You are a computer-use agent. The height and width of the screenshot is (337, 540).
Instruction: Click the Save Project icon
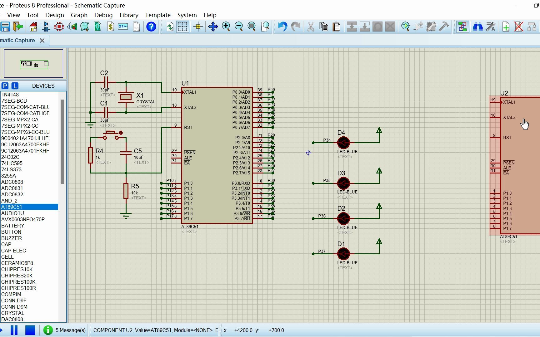pos(5,27)
